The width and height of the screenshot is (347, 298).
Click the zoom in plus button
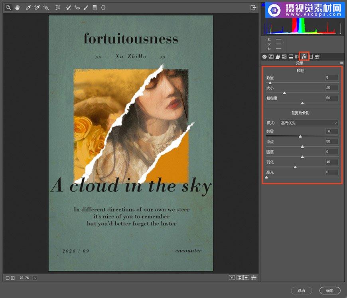tap(13, 278)
